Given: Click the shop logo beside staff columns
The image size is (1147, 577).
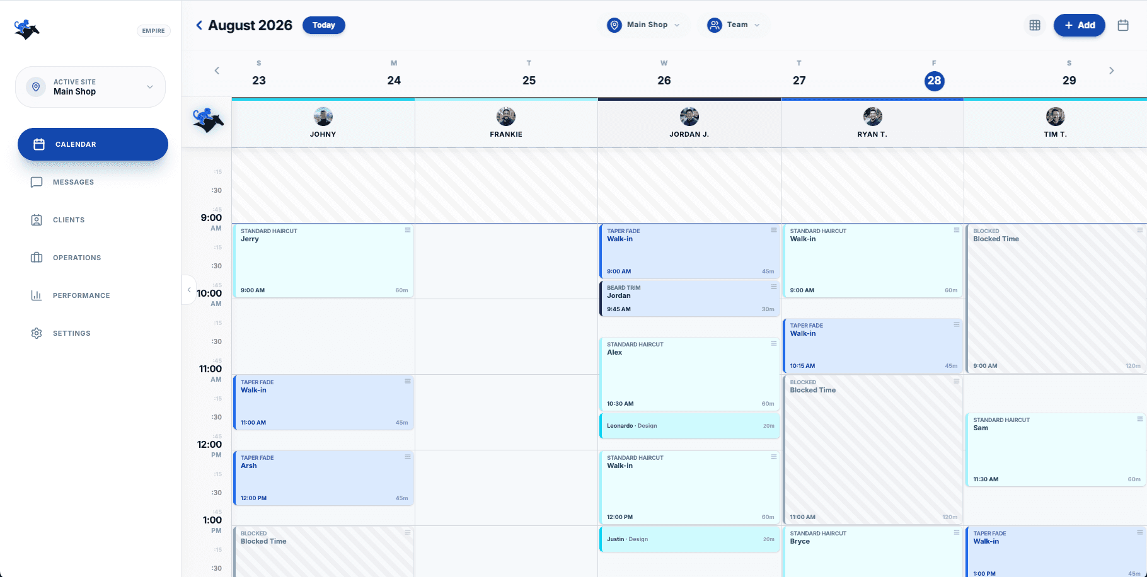Looking at the screenshot, I should point(208,120).
